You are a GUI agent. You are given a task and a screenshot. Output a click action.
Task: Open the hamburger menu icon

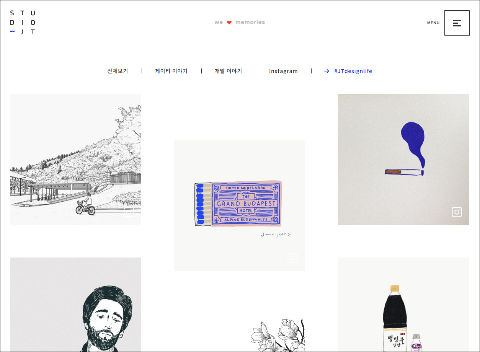(x=457, y=23)
